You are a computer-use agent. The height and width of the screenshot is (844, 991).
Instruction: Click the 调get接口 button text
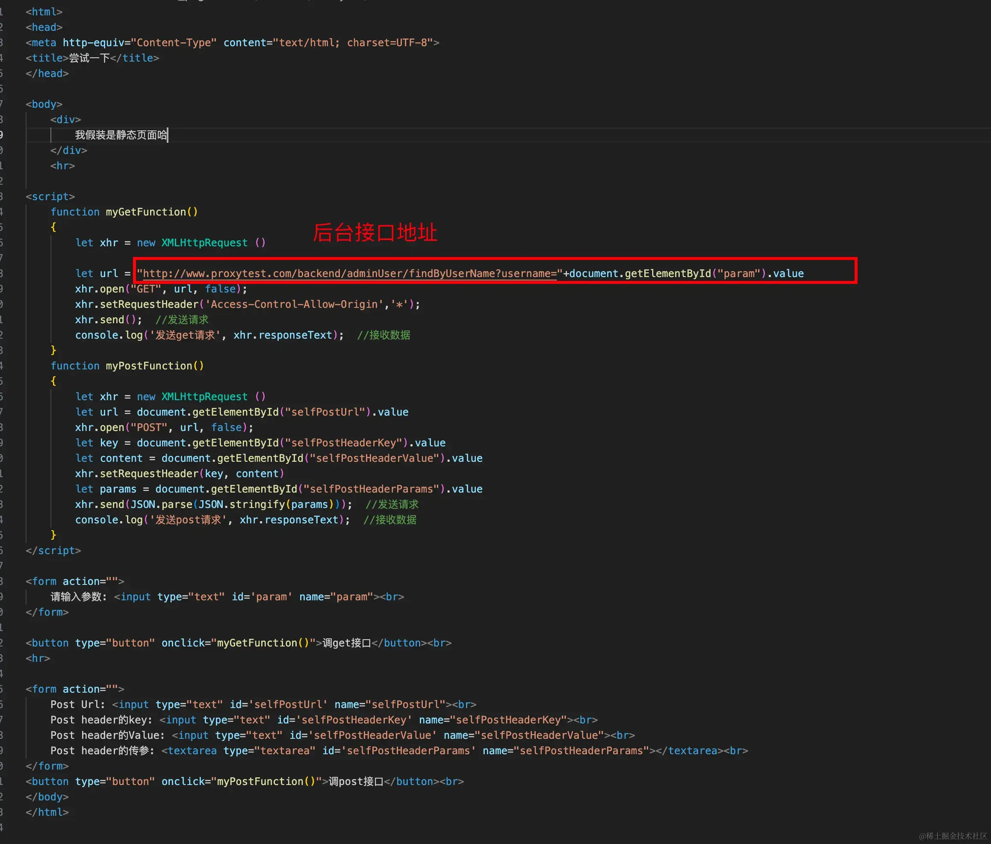click(347, 643)
